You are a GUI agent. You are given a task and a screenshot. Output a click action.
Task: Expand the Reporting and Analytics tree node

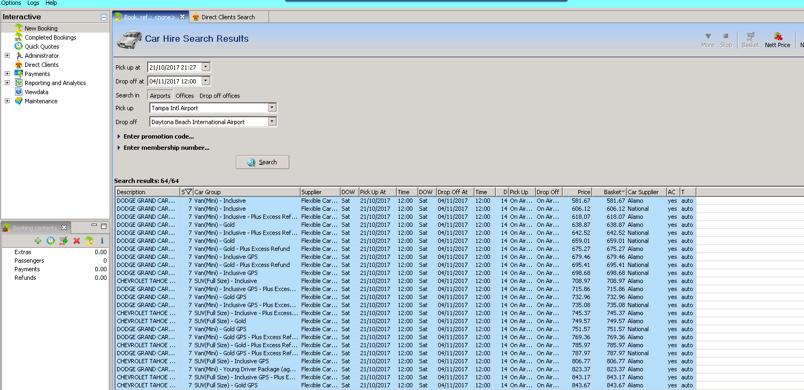tap(7, 83)
